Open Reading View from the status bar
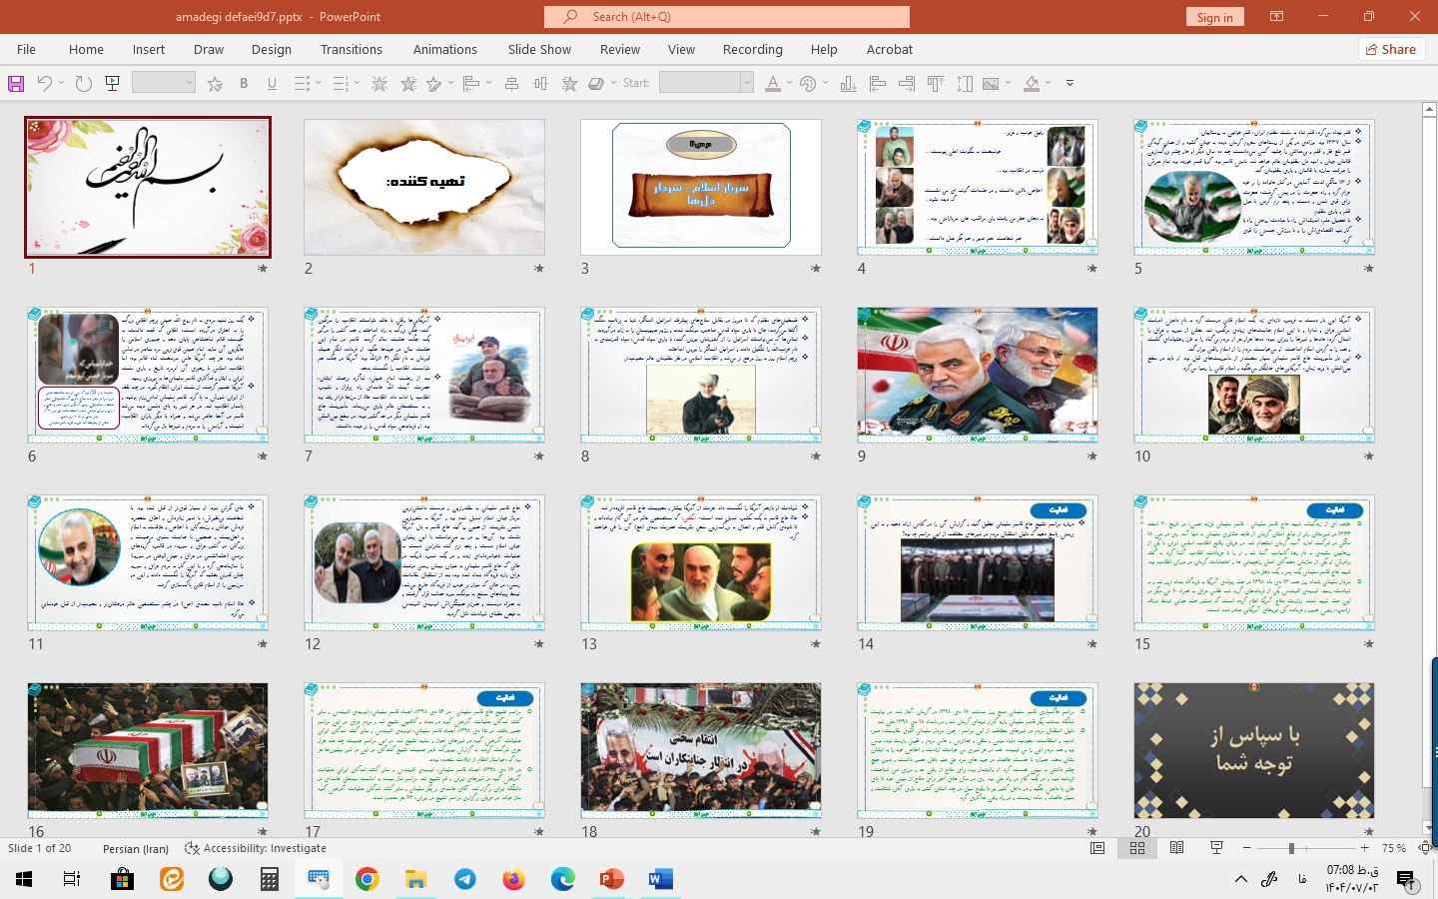This screenshot has width=1438, height=899. (1176, 848)
